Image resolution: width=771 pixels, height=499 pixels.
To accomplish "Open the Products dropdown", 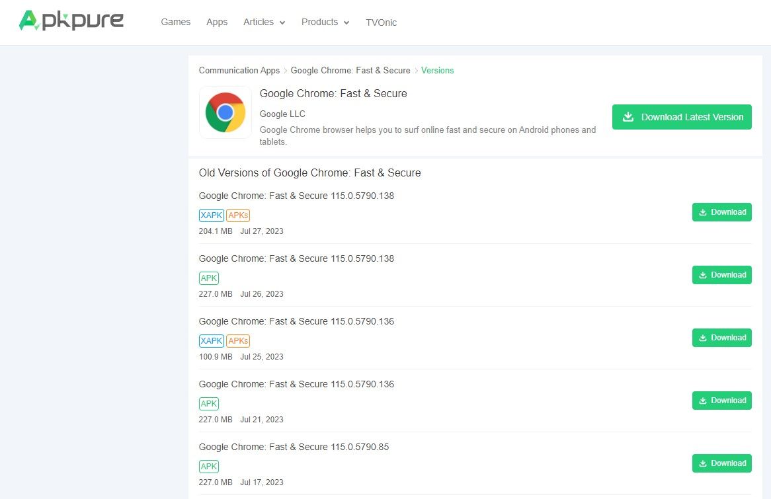I will point(325,22).
